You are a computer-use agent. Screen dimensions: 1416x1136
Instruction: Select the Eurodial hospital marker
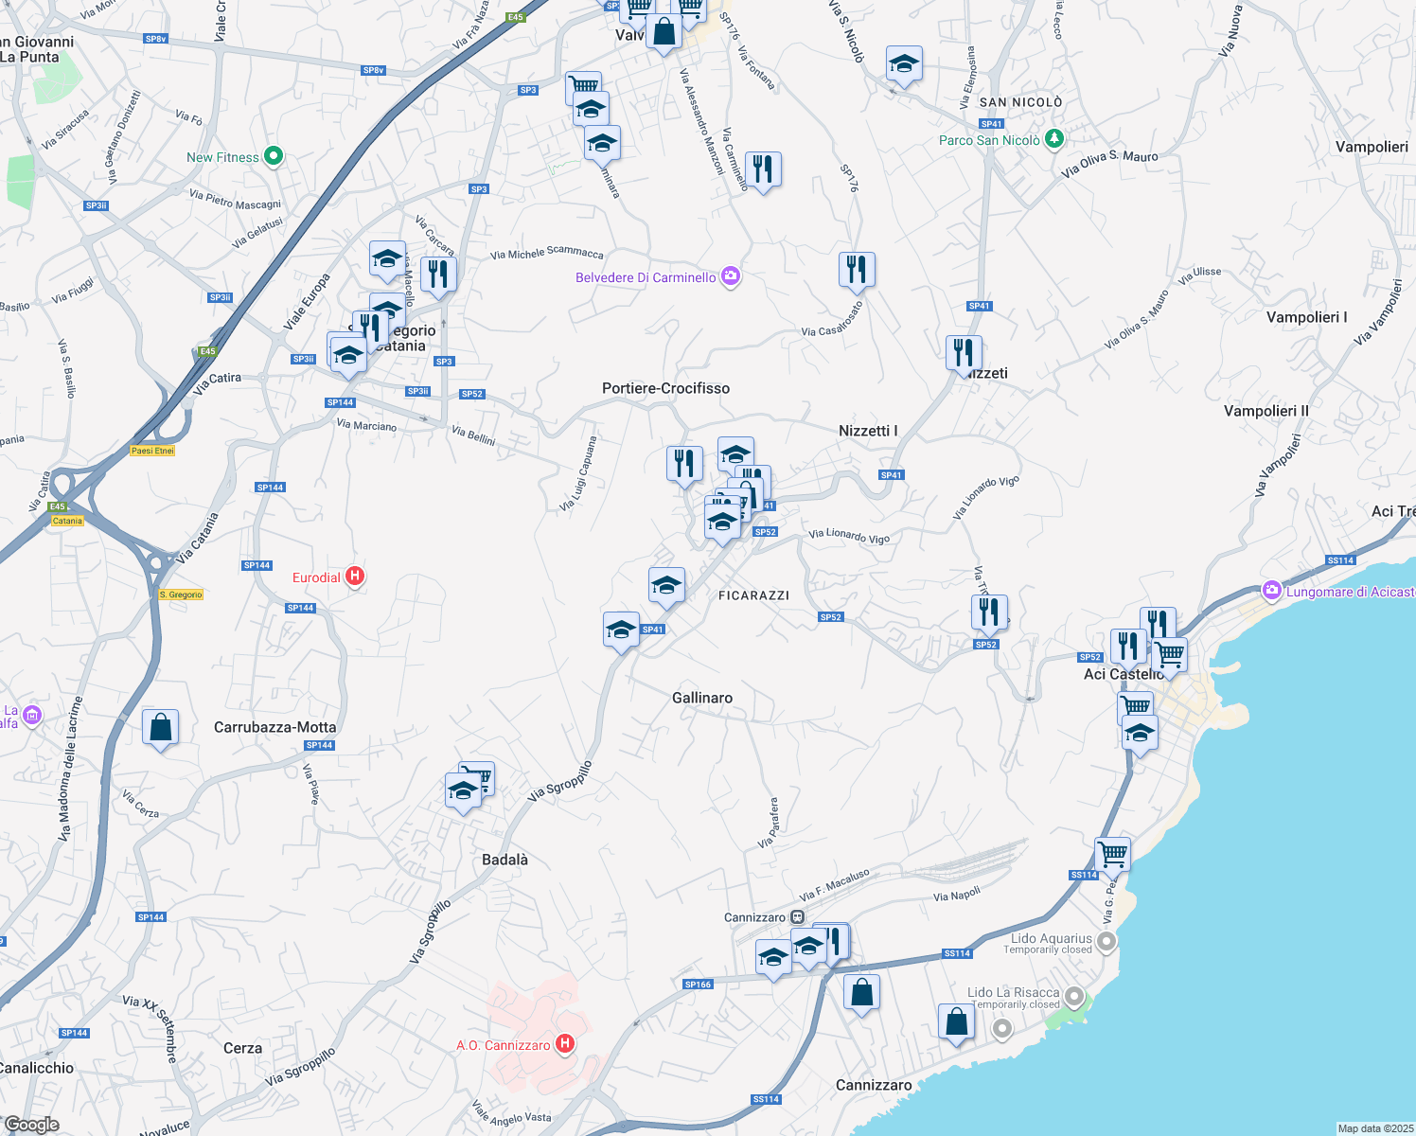tap(356, 577)
